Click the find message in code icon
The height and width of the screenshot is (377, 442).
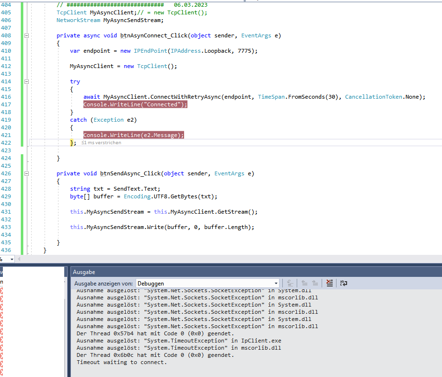click(290, 283)
